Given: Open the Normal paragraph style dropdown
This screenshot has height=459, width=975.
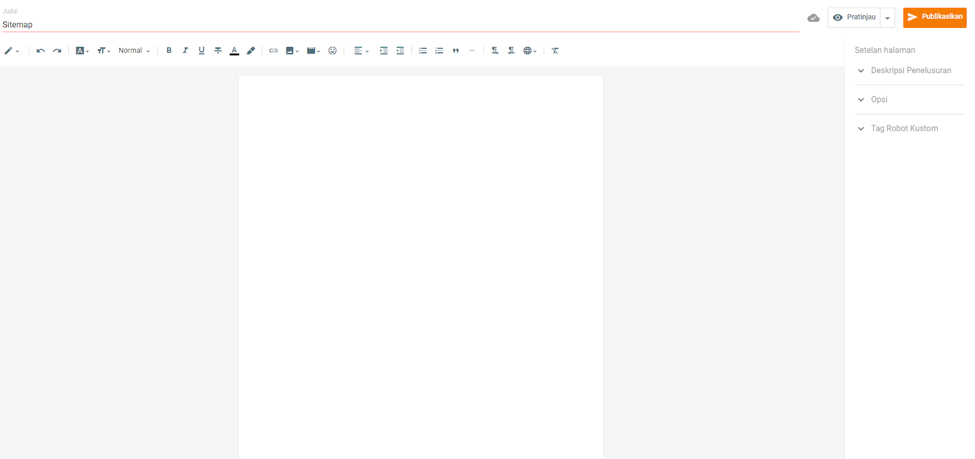Looking at the screenshot, I should coord(134,51).
